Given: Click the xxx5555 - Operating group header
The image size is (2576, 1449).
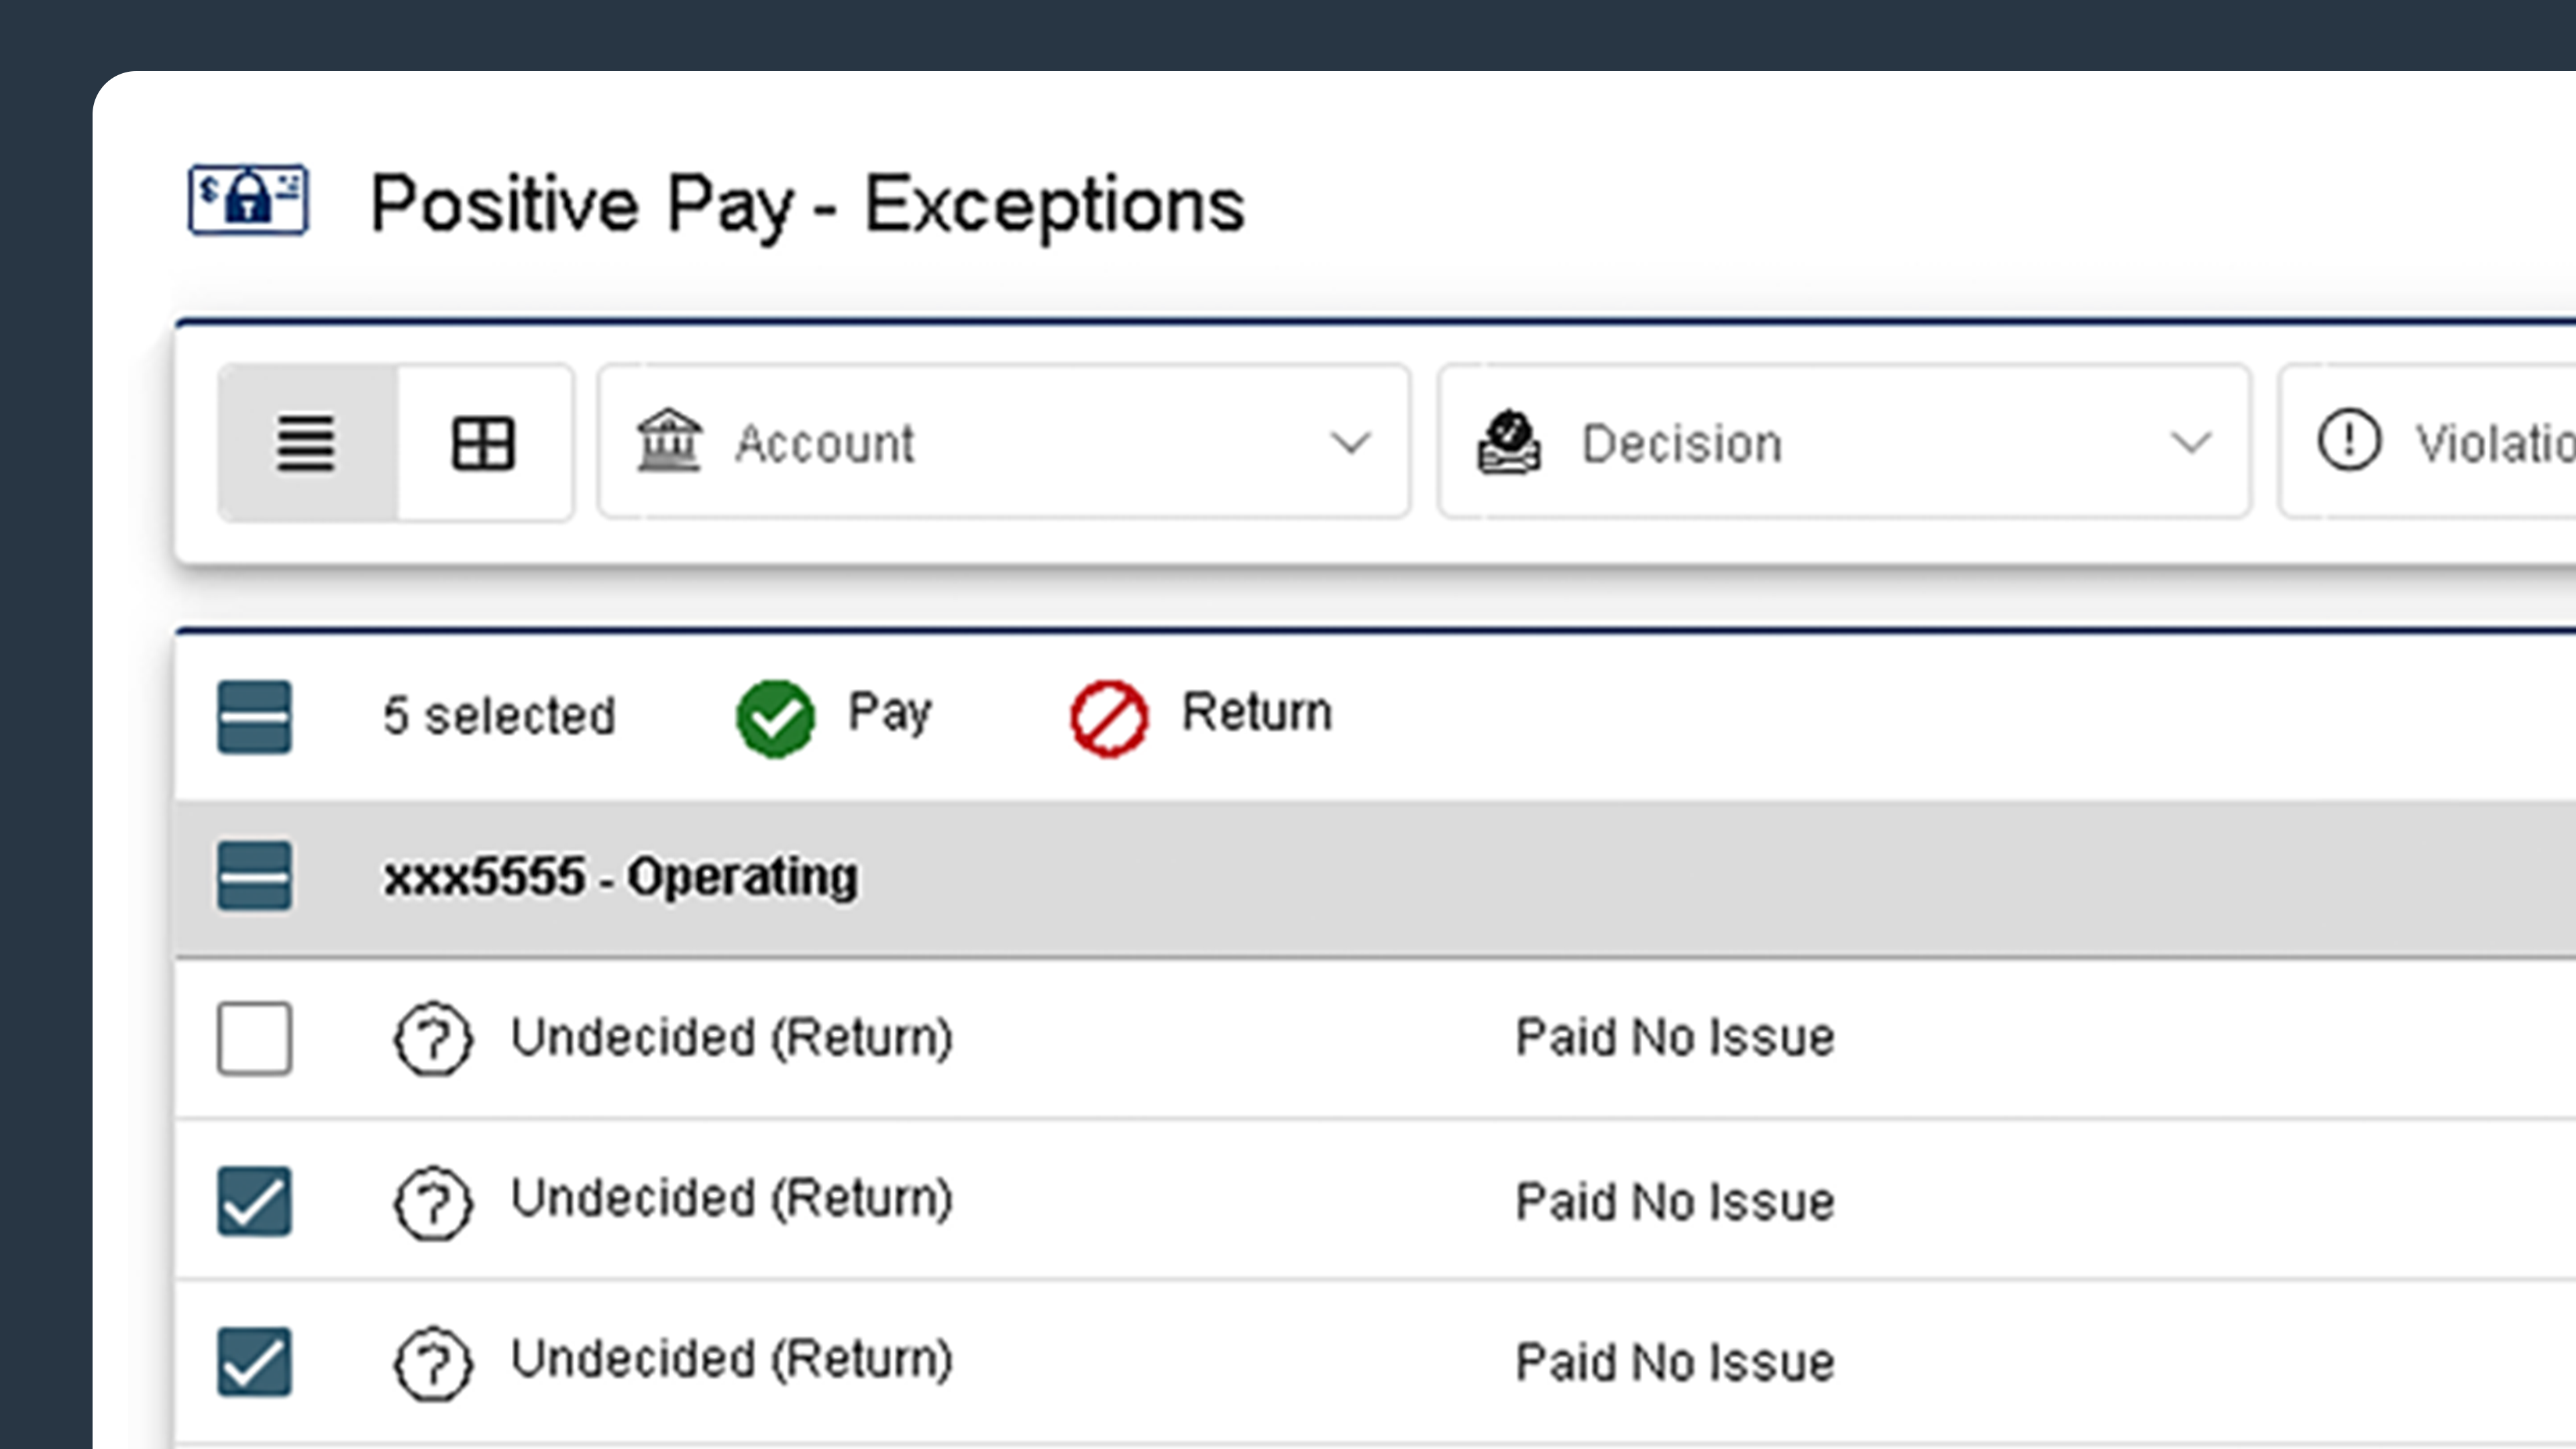Looking at the screenshot, I should tap(1375, 877).
